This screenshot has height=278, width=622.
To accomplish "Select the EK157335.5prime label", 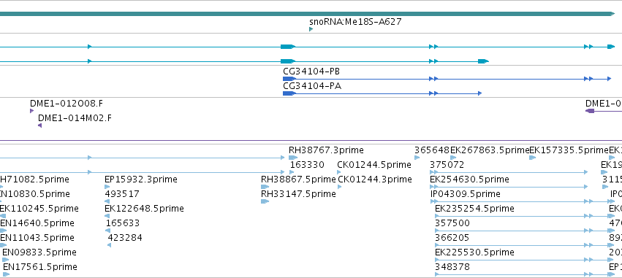I will click(569, 150).
